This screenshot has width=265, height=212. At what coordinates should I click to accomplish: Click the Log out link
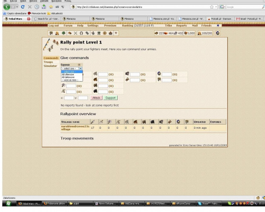[54, 25]
